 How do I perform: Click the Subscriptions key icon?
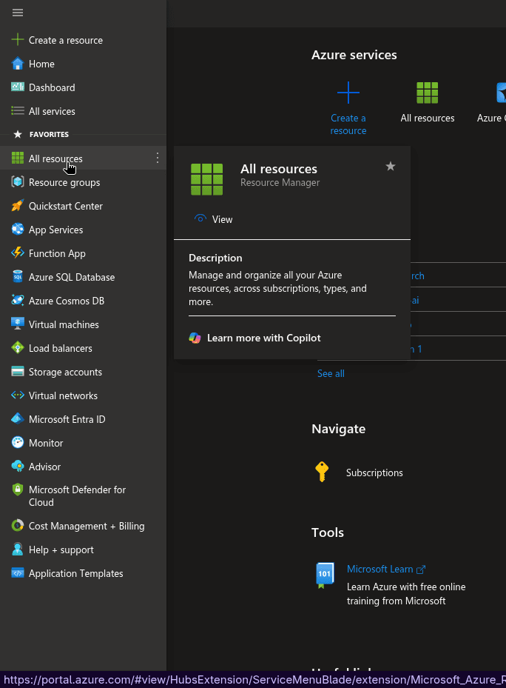pos(322,472)
